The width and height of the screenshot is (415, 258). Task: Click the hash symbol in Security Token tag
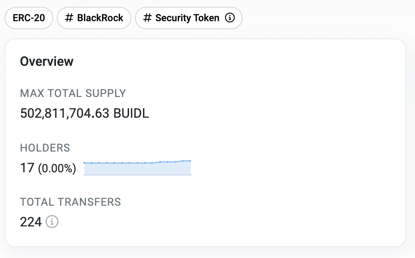click(x=147, y=18)
